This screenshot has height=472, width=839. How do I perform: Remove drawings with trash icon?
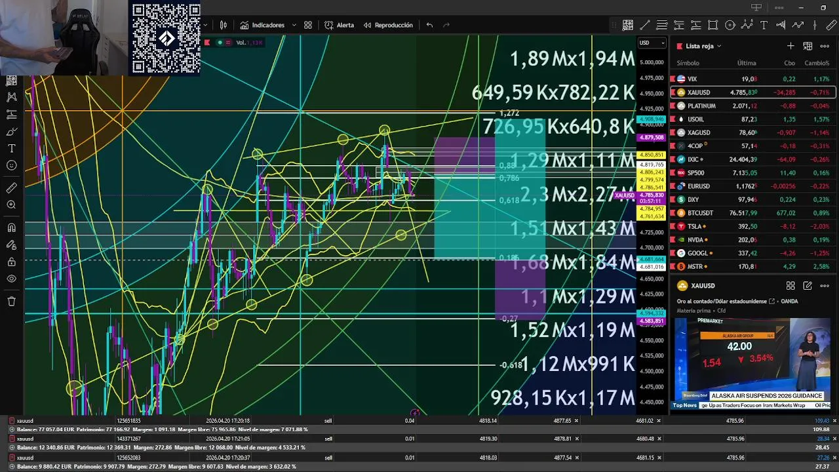(x=11, y=302)
